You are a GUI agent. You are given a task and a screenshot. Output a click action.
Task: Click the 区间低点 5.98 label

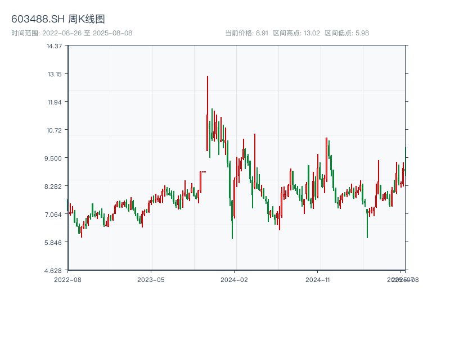[346, 33]
